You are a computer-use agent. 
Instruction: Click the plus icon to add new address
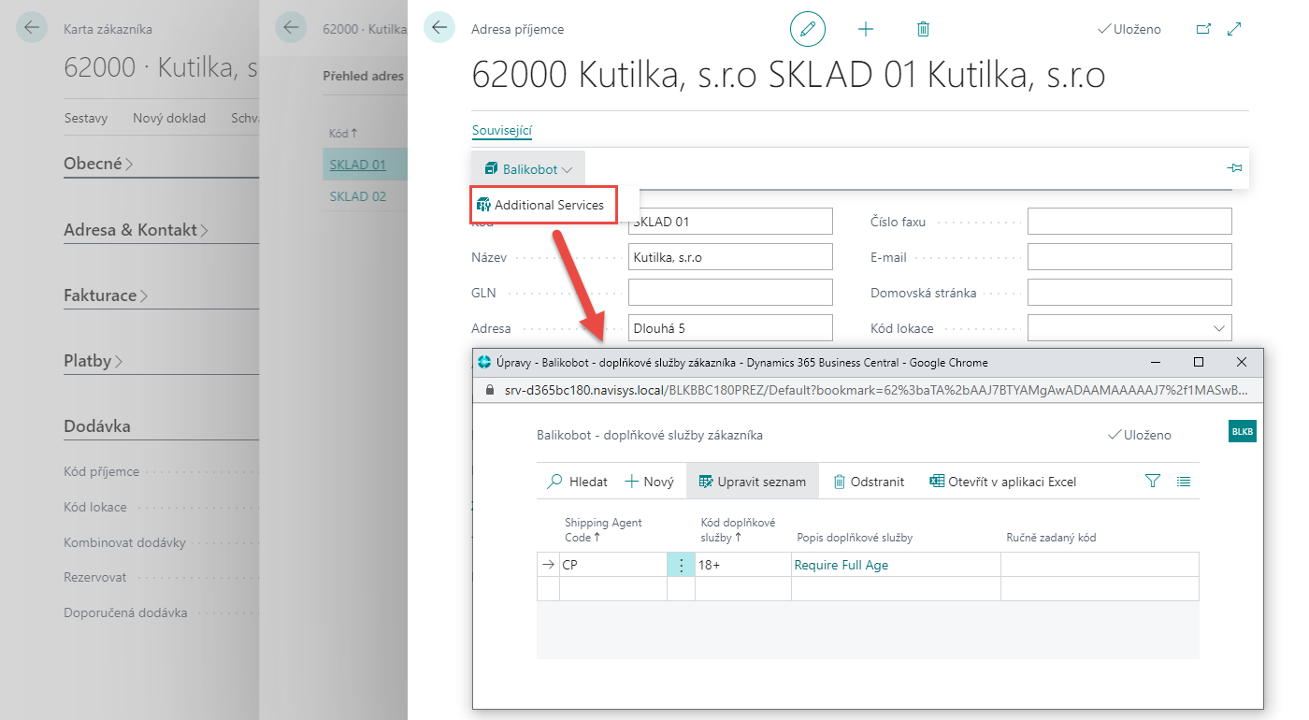866,29
